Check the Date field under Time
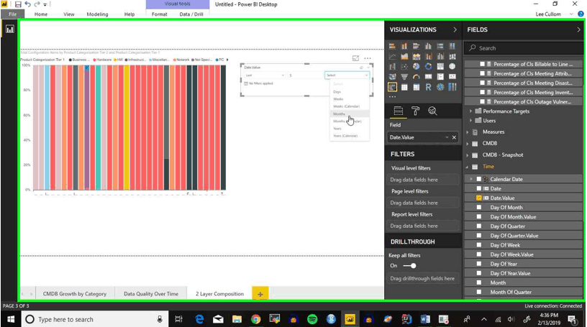 pos(479,188)
